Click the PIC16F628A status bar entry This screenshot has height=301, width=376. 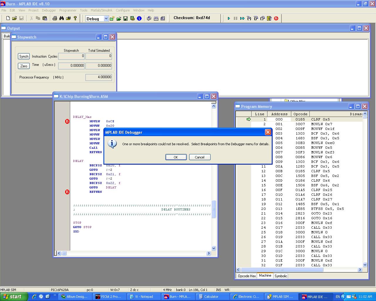[60, 290]
